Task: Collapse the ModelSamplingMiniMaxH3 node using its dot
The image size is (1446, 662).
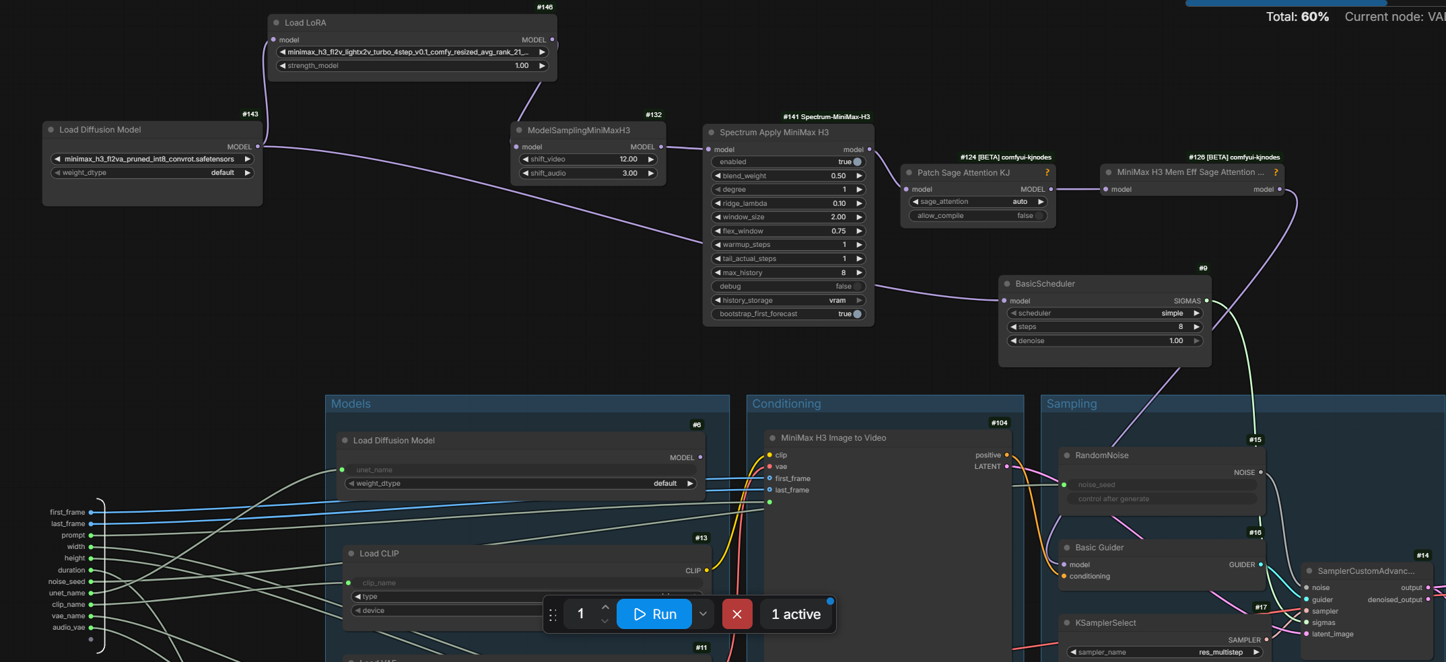Action: click(519, 131)
